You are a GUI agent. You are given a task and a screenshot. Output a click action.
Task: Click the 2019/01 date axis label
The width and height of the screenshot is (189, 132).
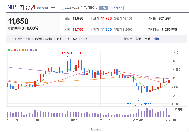click(105, 120)
